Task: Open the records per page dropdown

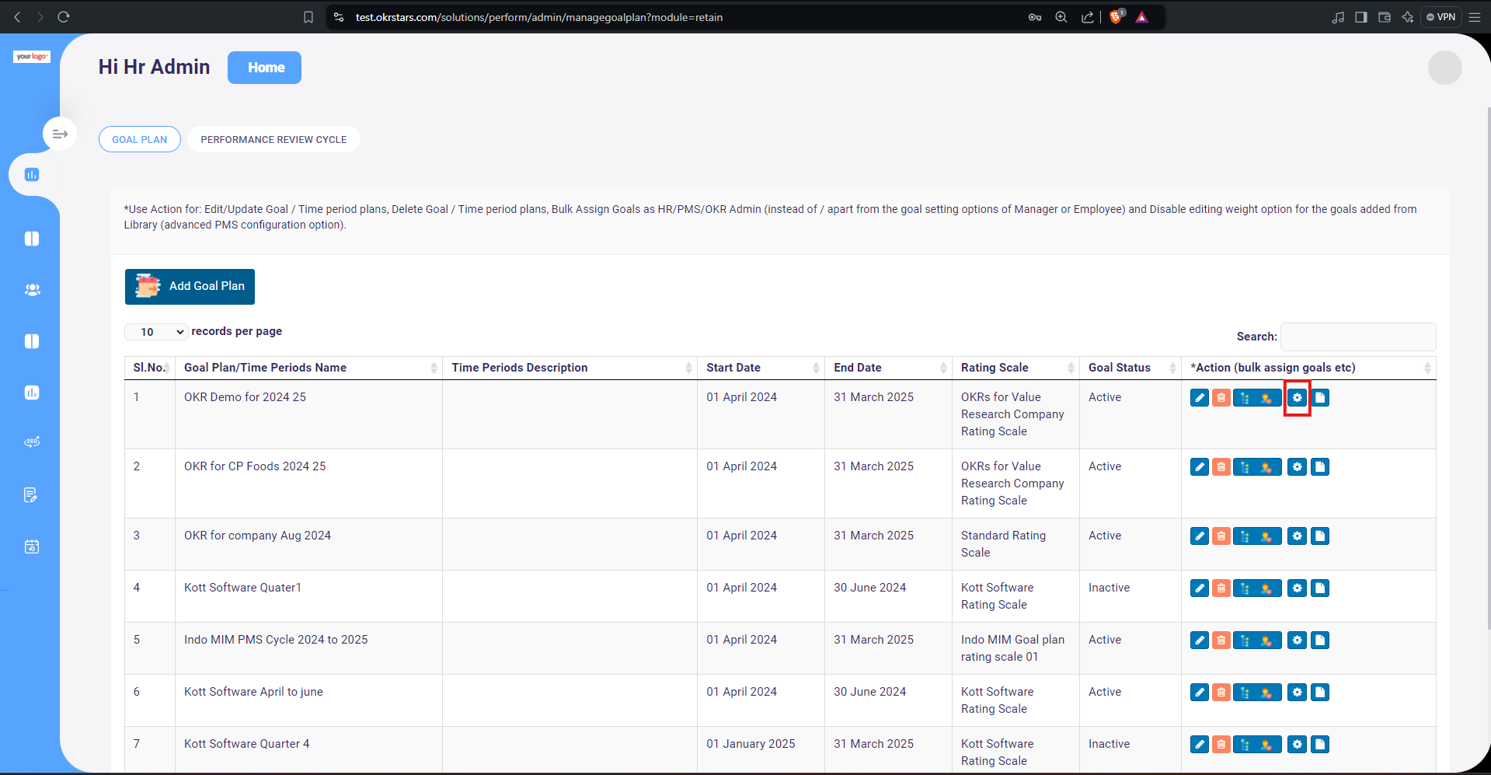Action: 156,332
